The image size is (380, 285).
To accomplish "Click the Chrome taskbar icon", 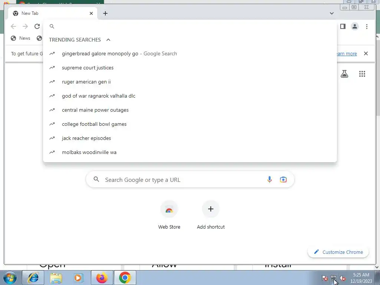I will click(x=125, y=278).
